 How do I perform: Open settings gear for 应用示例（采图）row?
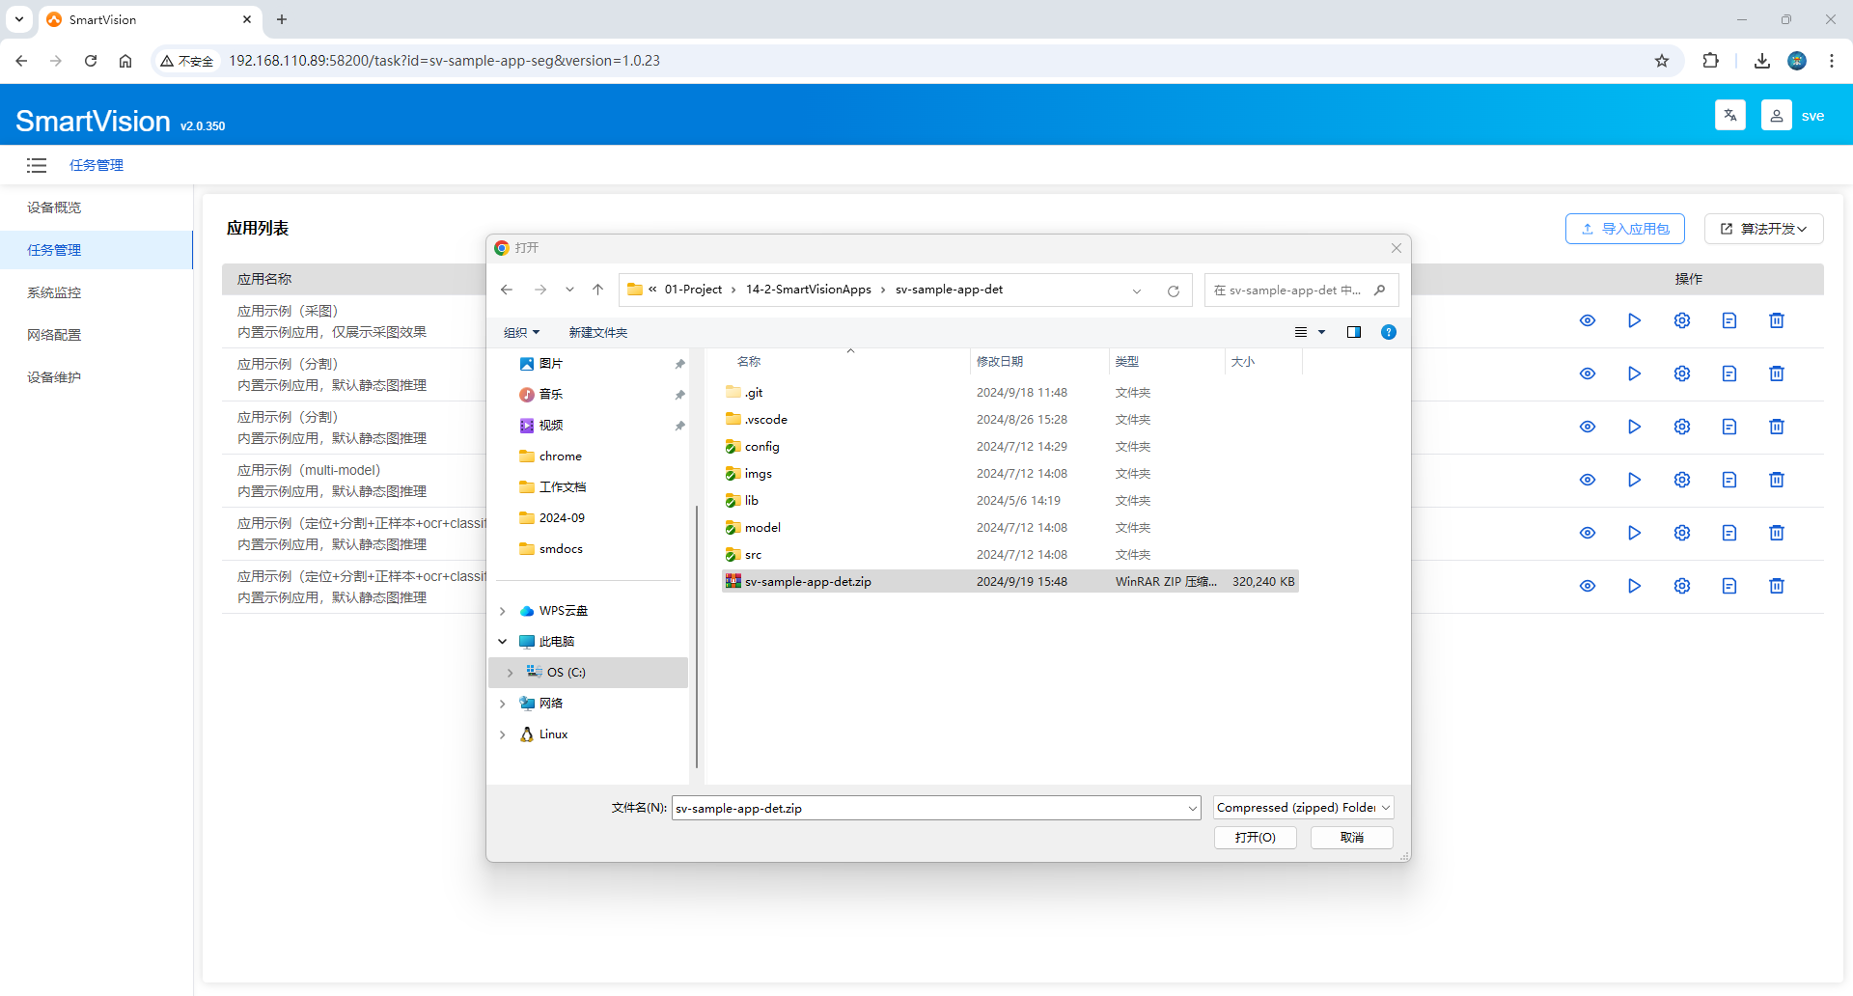pyautogui.click(x=1682, y=320)
